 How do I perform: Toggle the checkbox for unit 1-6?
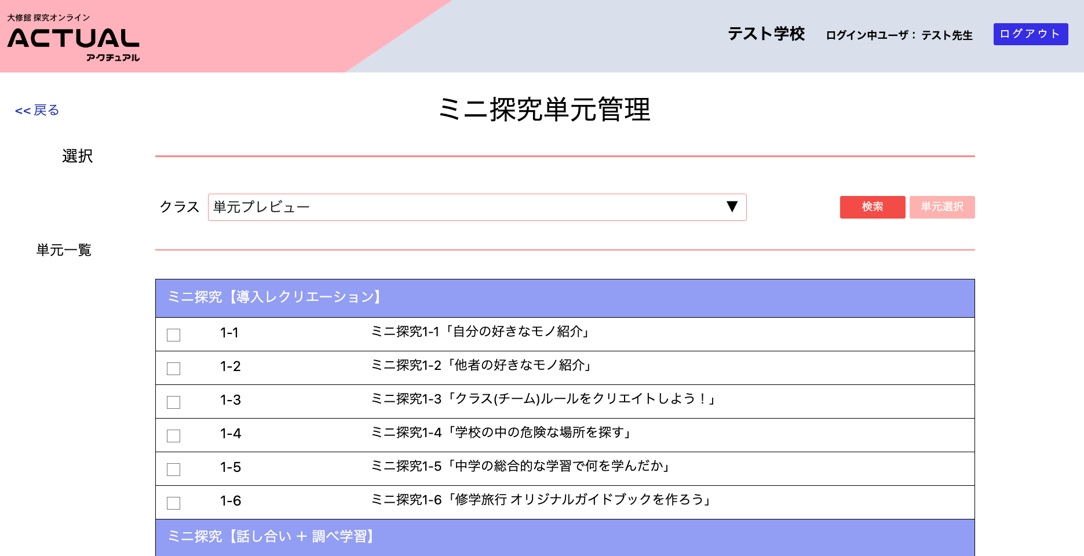point(174,503)
